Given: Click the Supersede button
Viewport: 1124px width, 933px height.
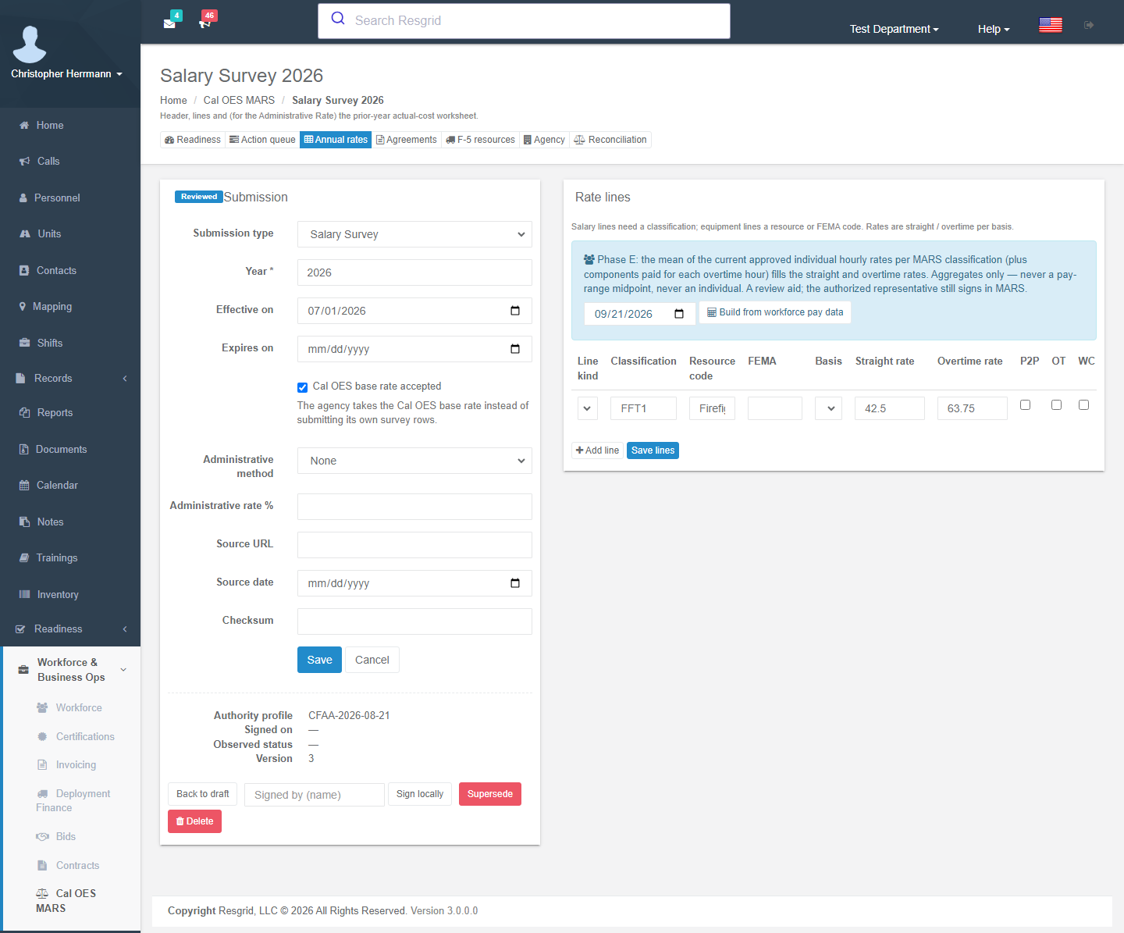Looking at the screenshot, I should tap(490, 794).
